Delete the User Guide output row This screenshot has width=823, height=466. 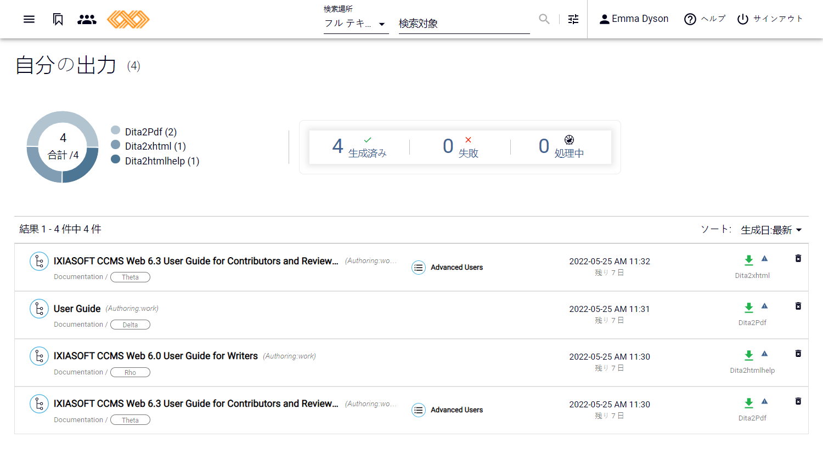pos(798,306)
